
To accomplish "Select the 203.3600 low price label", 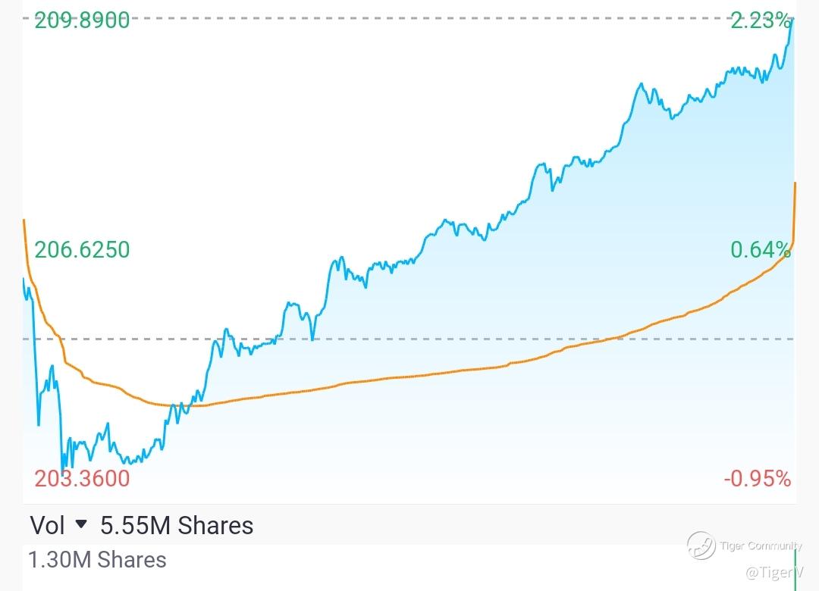I will click(83, 478).
